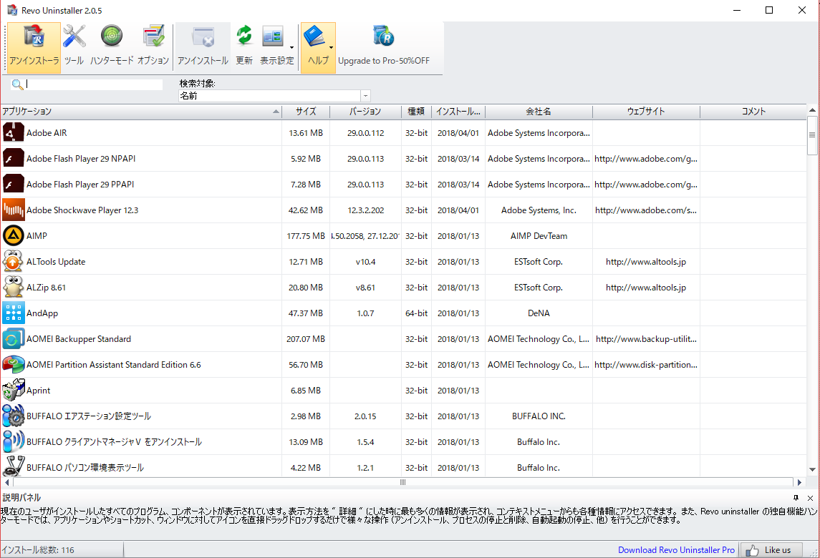Click the search magnifier icon
Screen dimensions: 820x558
17,84
